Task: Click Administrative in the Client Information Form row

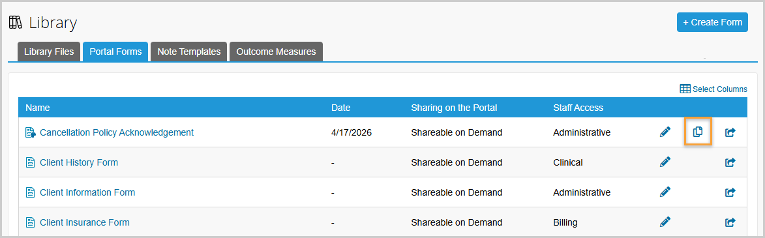Action: coord(582,192)
